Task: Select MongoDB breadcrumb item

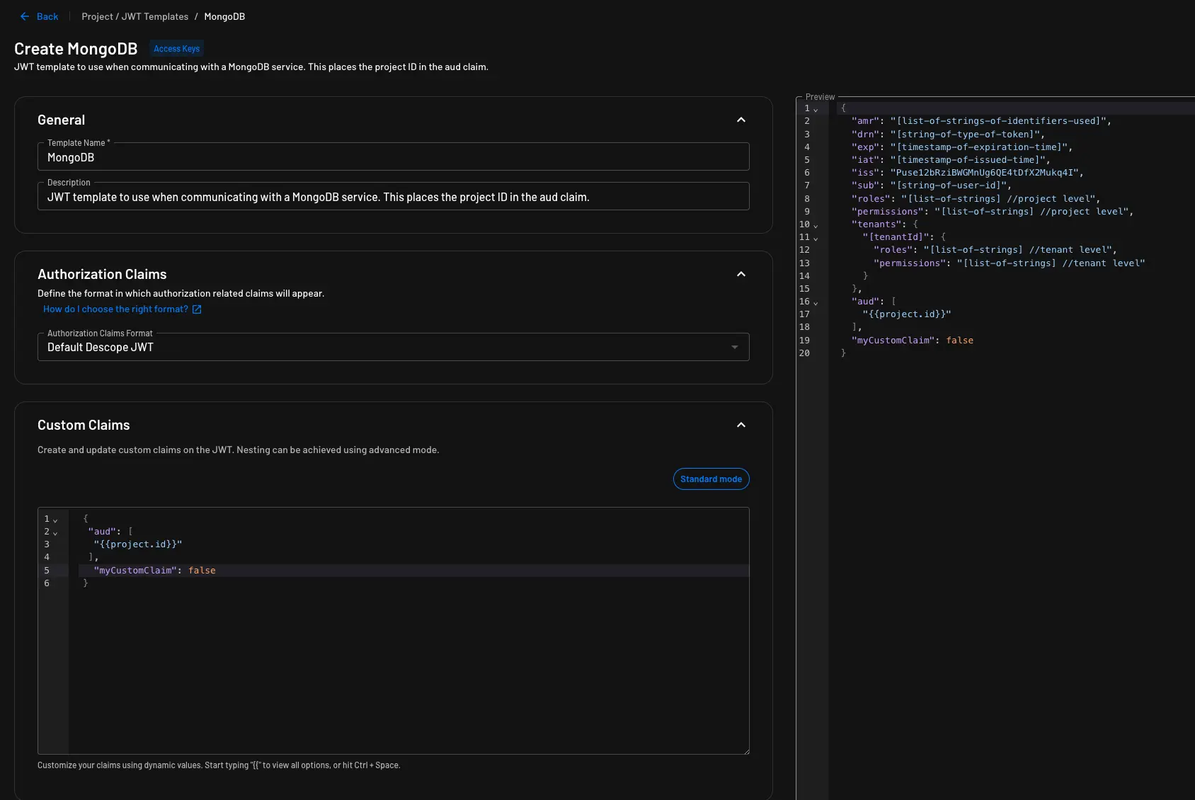Action: tap(224, 16)
